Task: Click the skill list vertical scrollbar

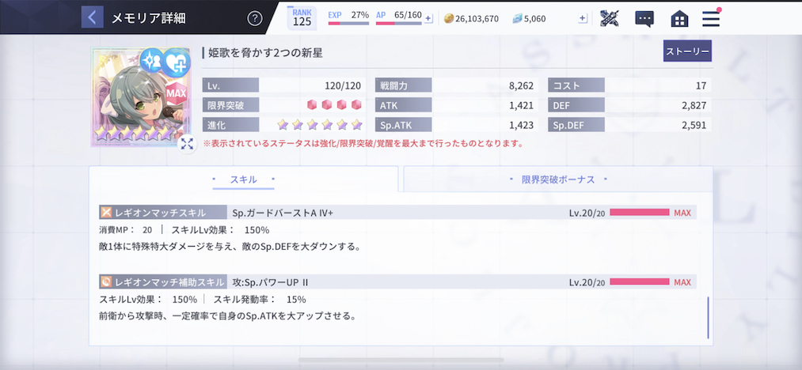Action: pos(709,317)
